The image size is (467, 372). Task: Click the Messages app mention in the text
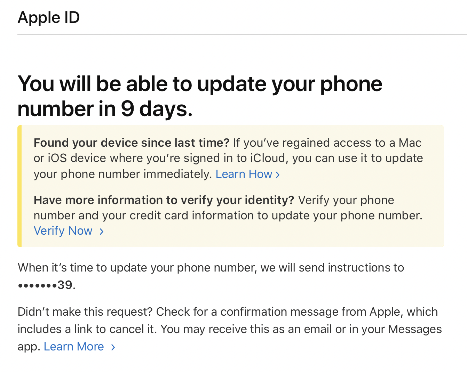(x=415, y=329)
